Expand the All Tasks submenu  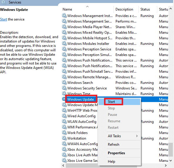(x=119, y=136)
